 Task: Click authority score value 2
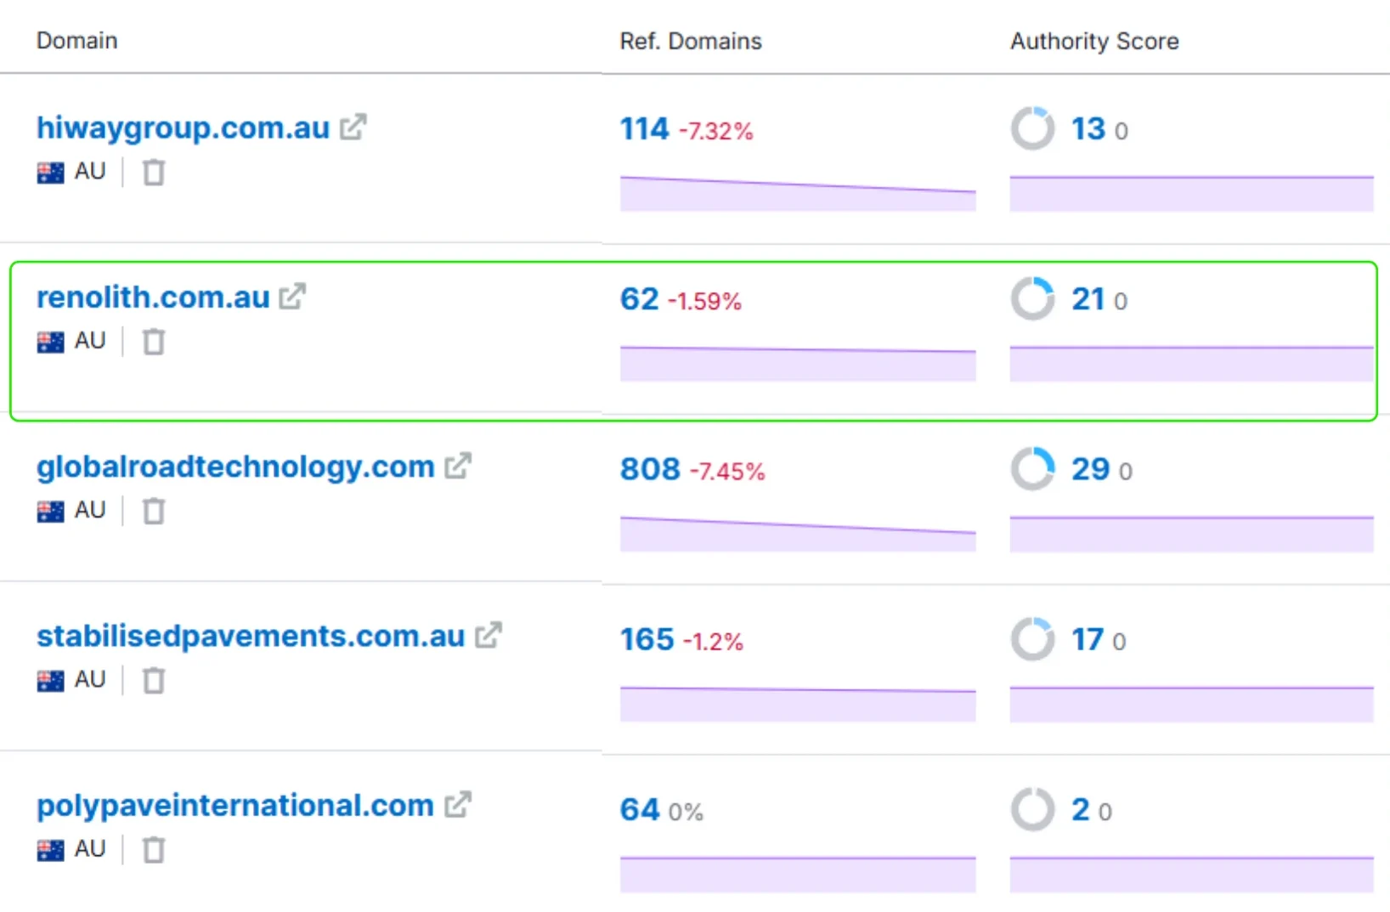[x=1081, y=809]
